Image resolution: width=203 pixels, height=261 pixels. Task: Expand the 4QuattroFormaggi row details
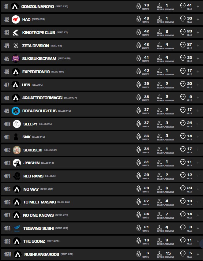coord(197,98)
